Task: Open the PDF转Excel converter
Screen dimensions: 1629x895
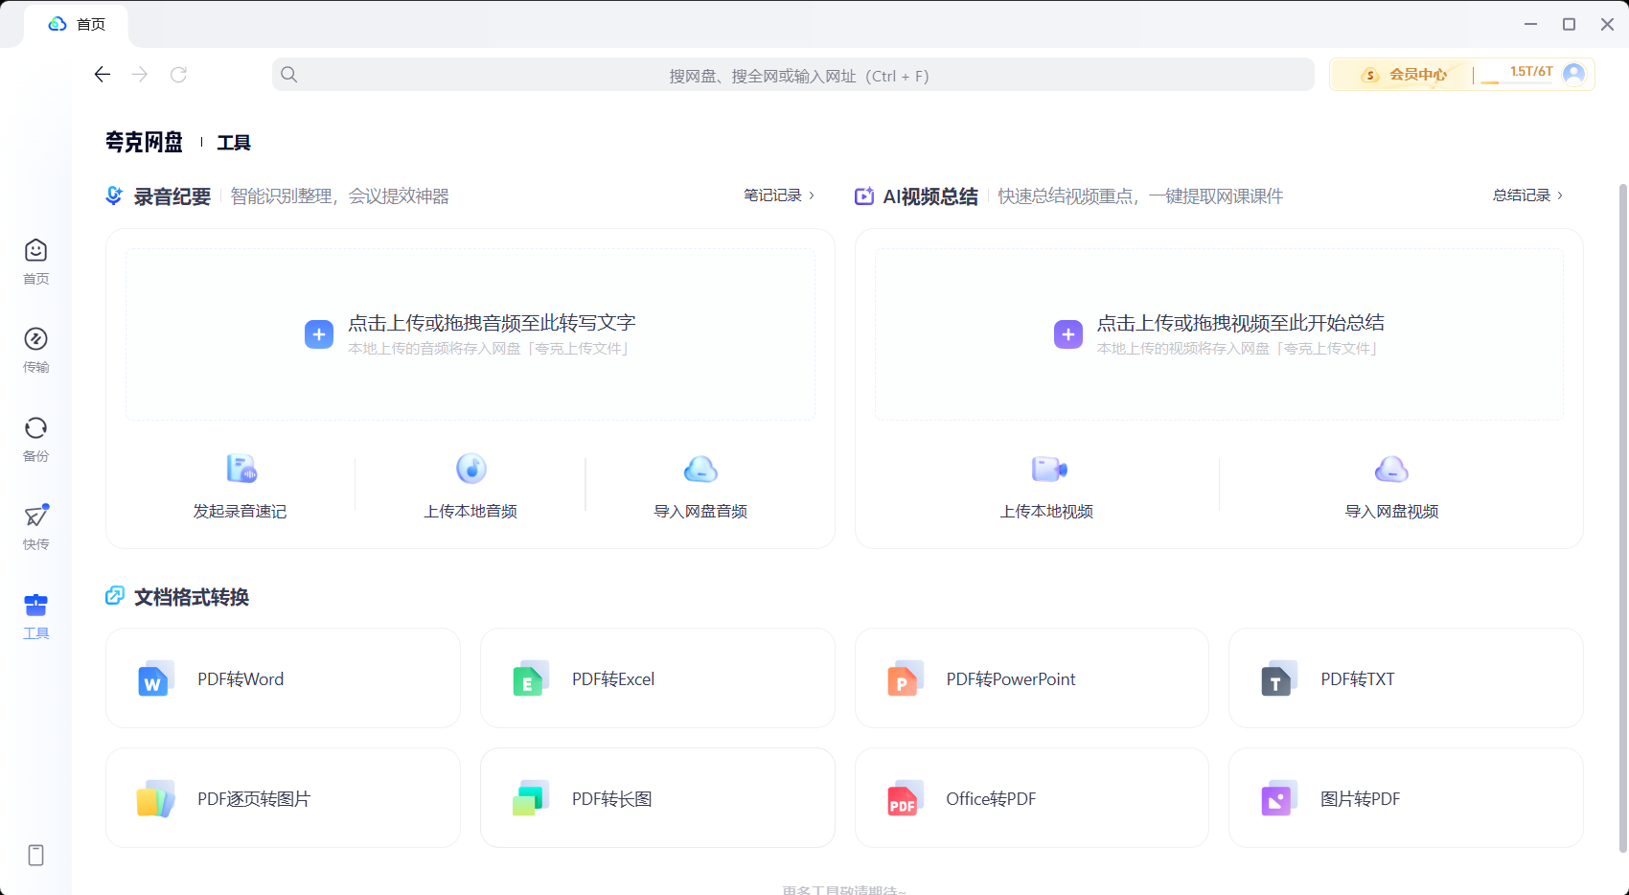Action: point(657,678)
